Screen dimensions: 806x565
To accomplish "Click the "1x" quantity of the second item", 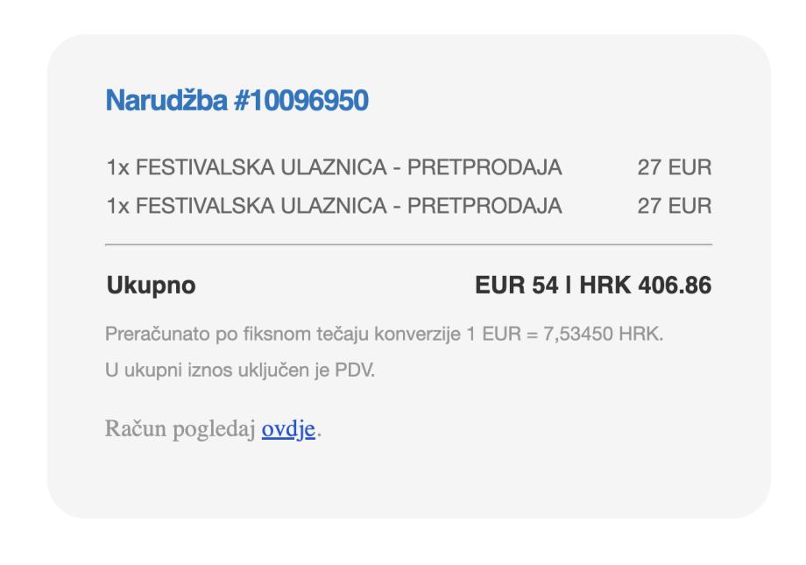I will [116, 207].
